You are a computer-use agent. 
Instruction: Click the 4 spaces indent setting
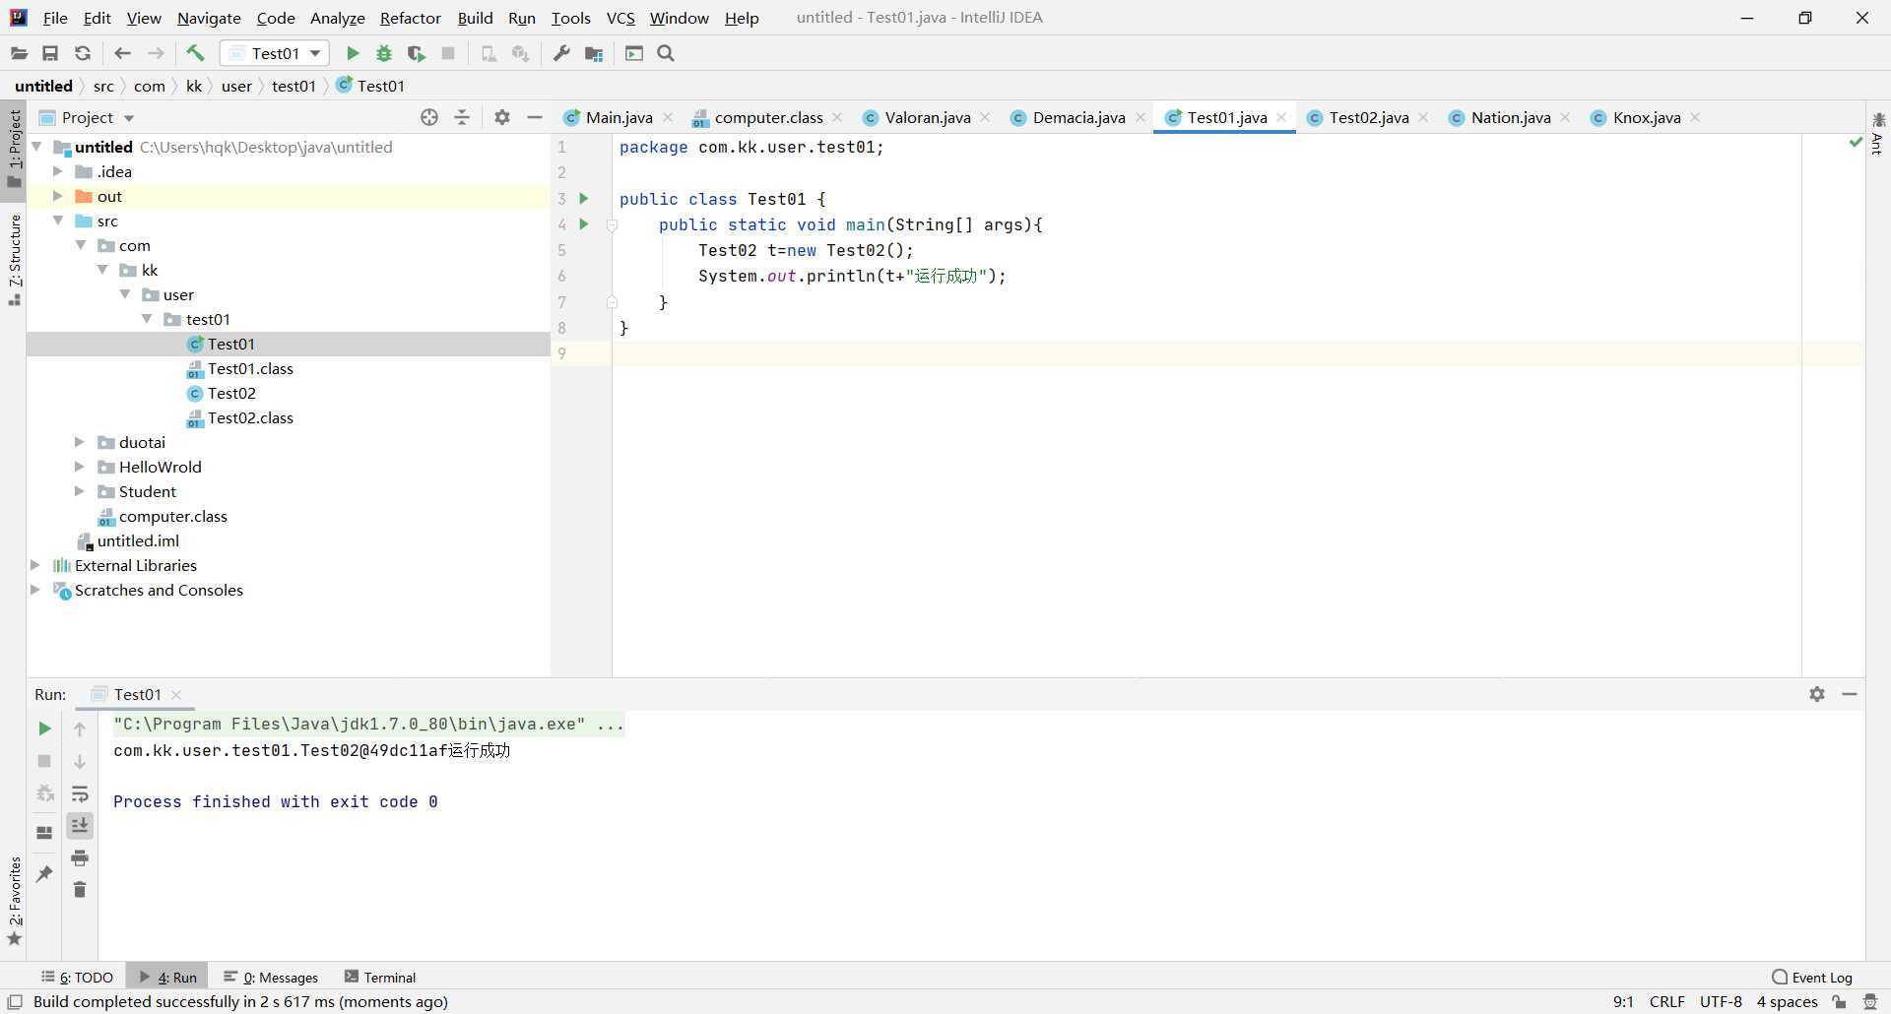point(1787,1002)
